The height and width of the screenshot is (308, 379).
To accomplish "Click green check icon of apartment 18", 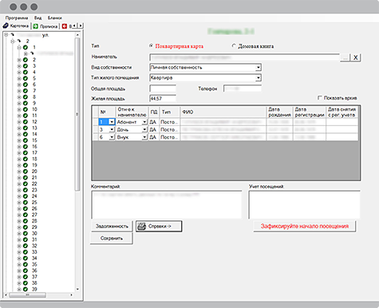I will click(x=26, y=159).
